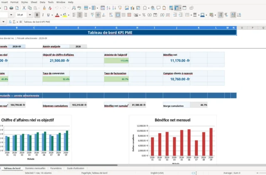Switch to Données mensuelles sheet tab
The image size is (266, 175).
(x=35, y=168)
